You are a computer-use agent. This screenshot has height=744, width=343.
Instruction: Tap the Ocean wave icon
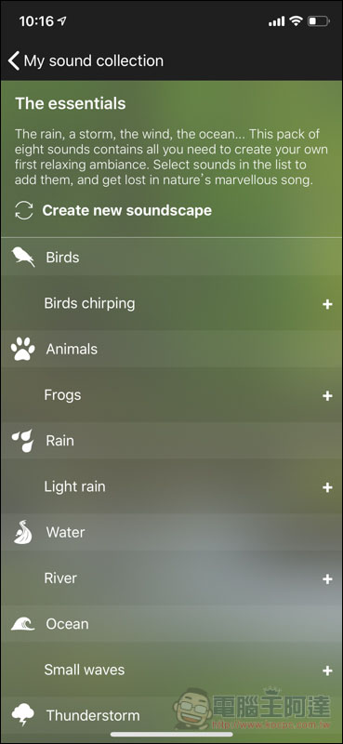[22, 623]
